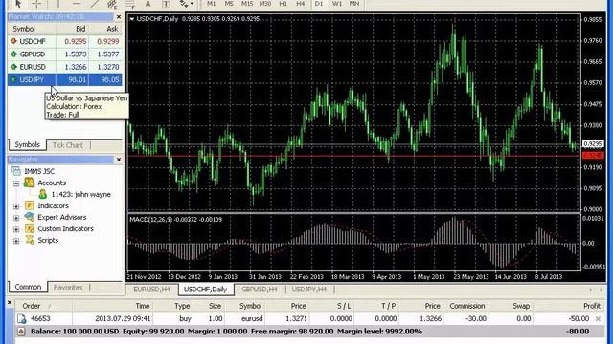This screenshot has height=344, width=613.
Task: Switch to the Common tab in Navigator
Action: [x=28, y=287]
